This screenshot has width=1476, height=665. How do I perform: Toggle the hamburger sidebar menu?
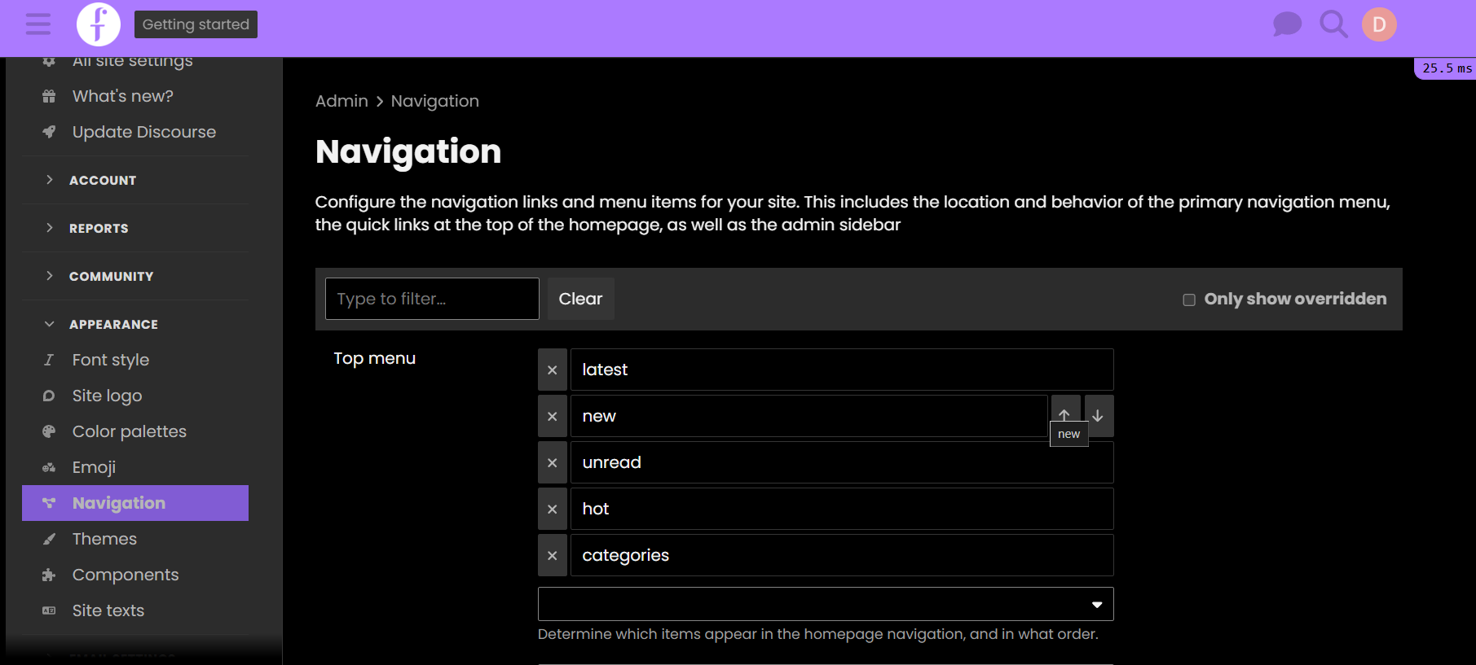[37, 24]
